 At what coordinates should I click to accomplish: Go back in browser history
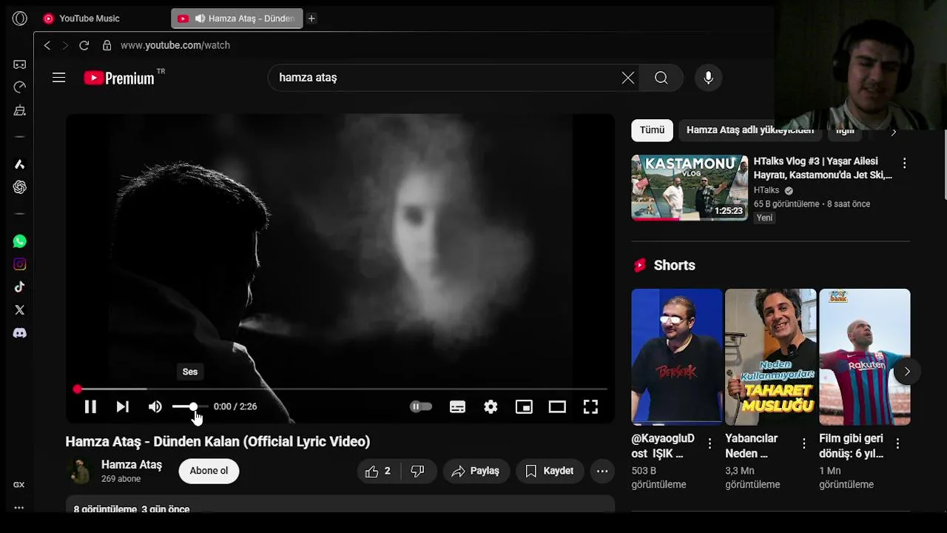(47, 46)
